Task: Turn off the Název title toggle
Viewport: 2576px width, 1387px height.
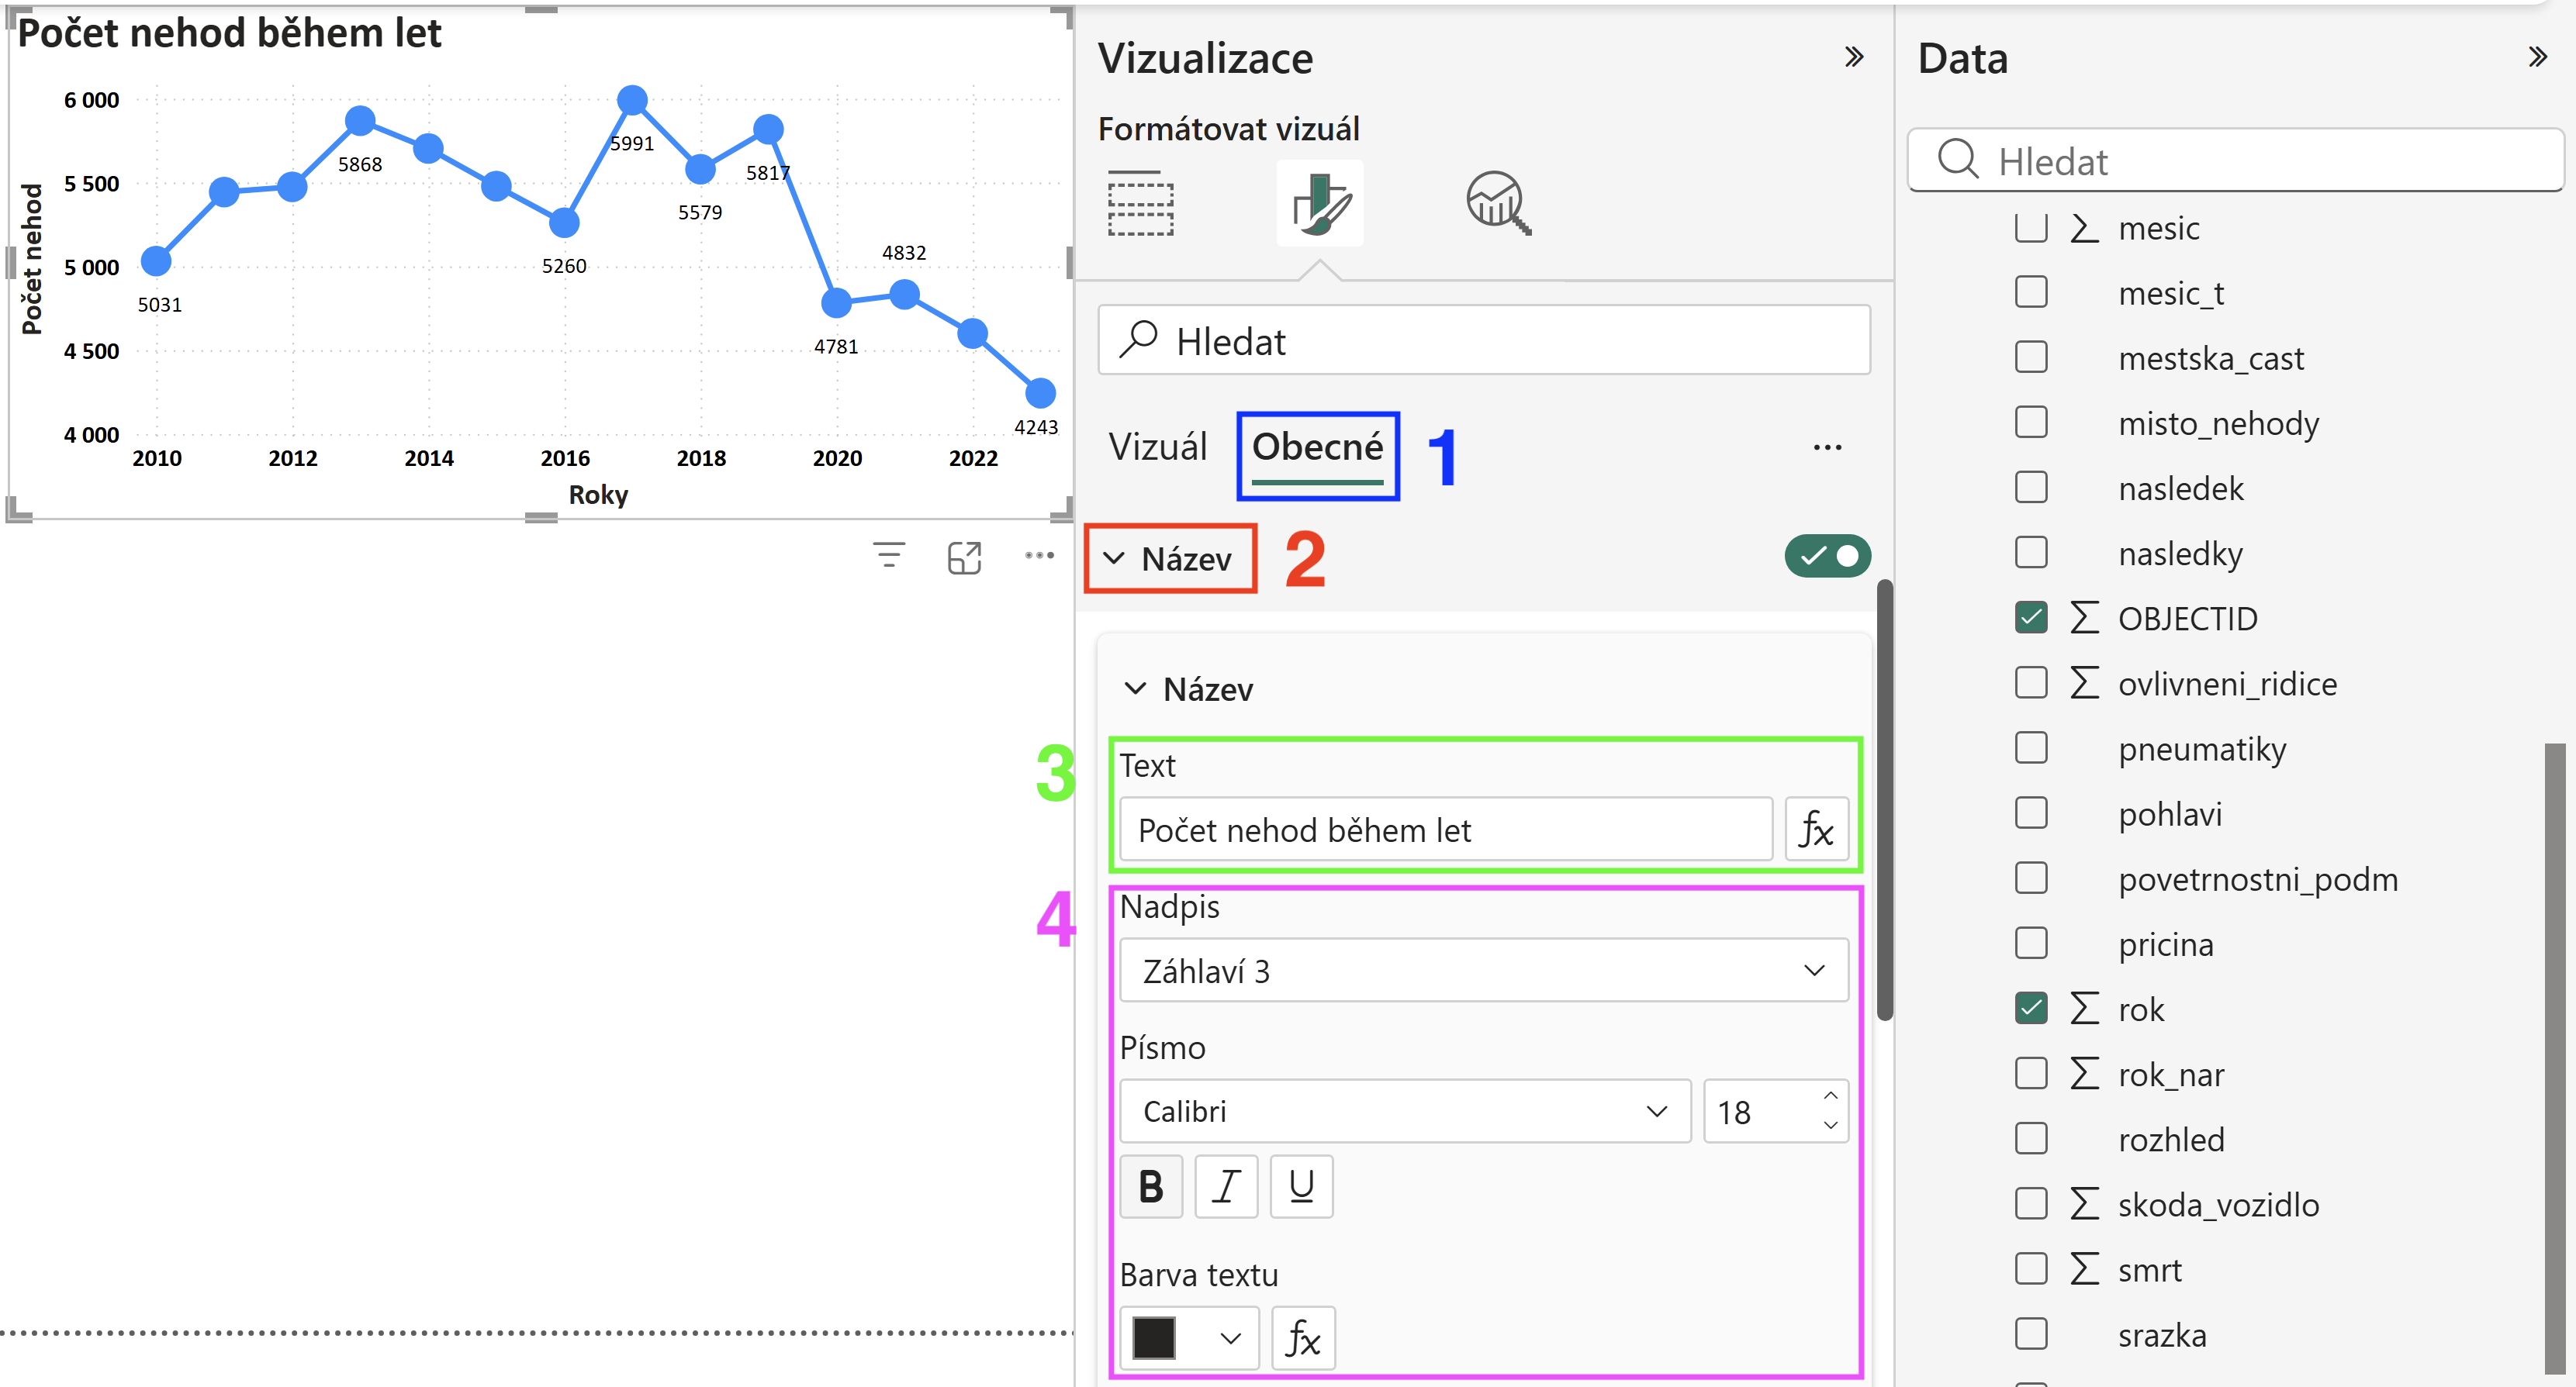Action: coord(1827,557)
